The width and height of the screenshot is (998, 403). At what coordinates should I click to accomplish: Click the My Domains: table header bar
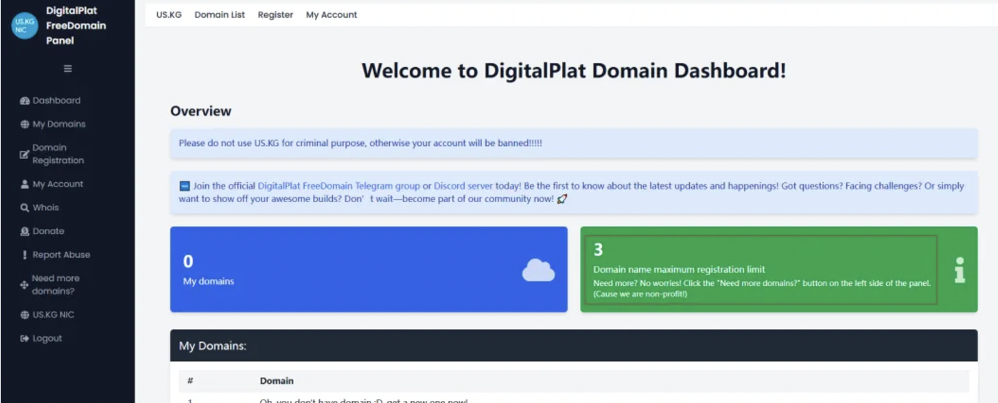[574, 346]
